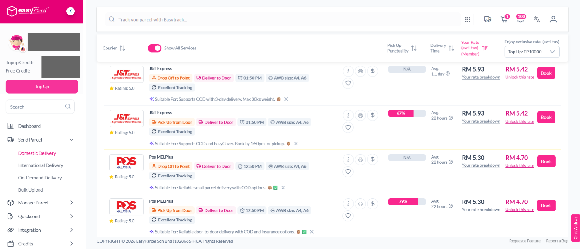
Task: Open Bulk Upload
Action: (31, 190)
